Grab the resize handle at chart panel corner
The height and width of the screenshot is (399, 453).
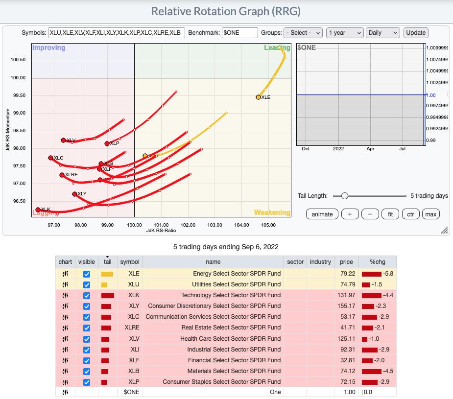tap(444, 230)
